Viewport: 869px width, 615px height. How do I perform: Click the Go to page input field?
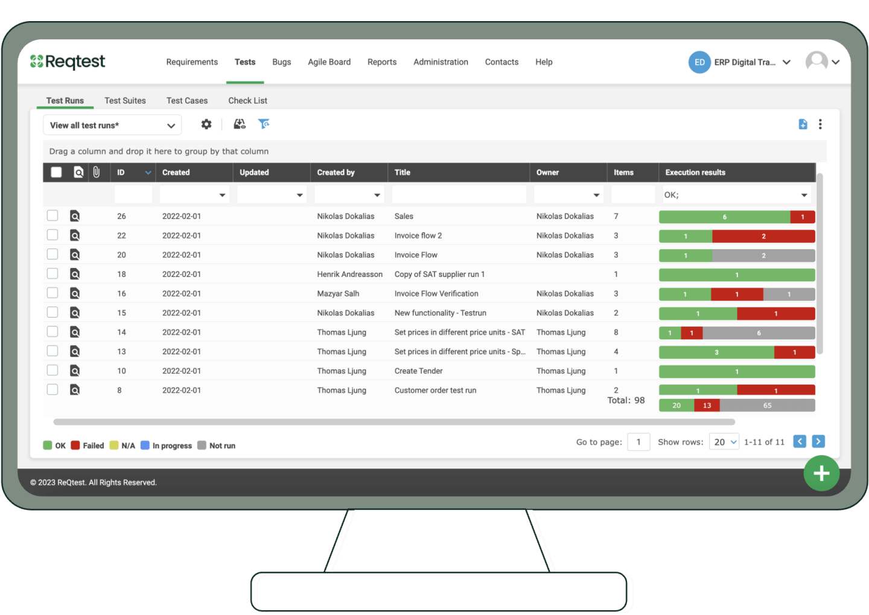click(x=638, y=442)
